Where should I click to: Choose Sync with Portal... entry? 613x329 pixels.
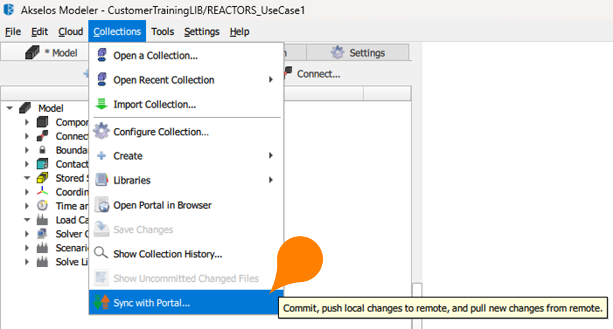pyautogui.click(x=186, y=303)
